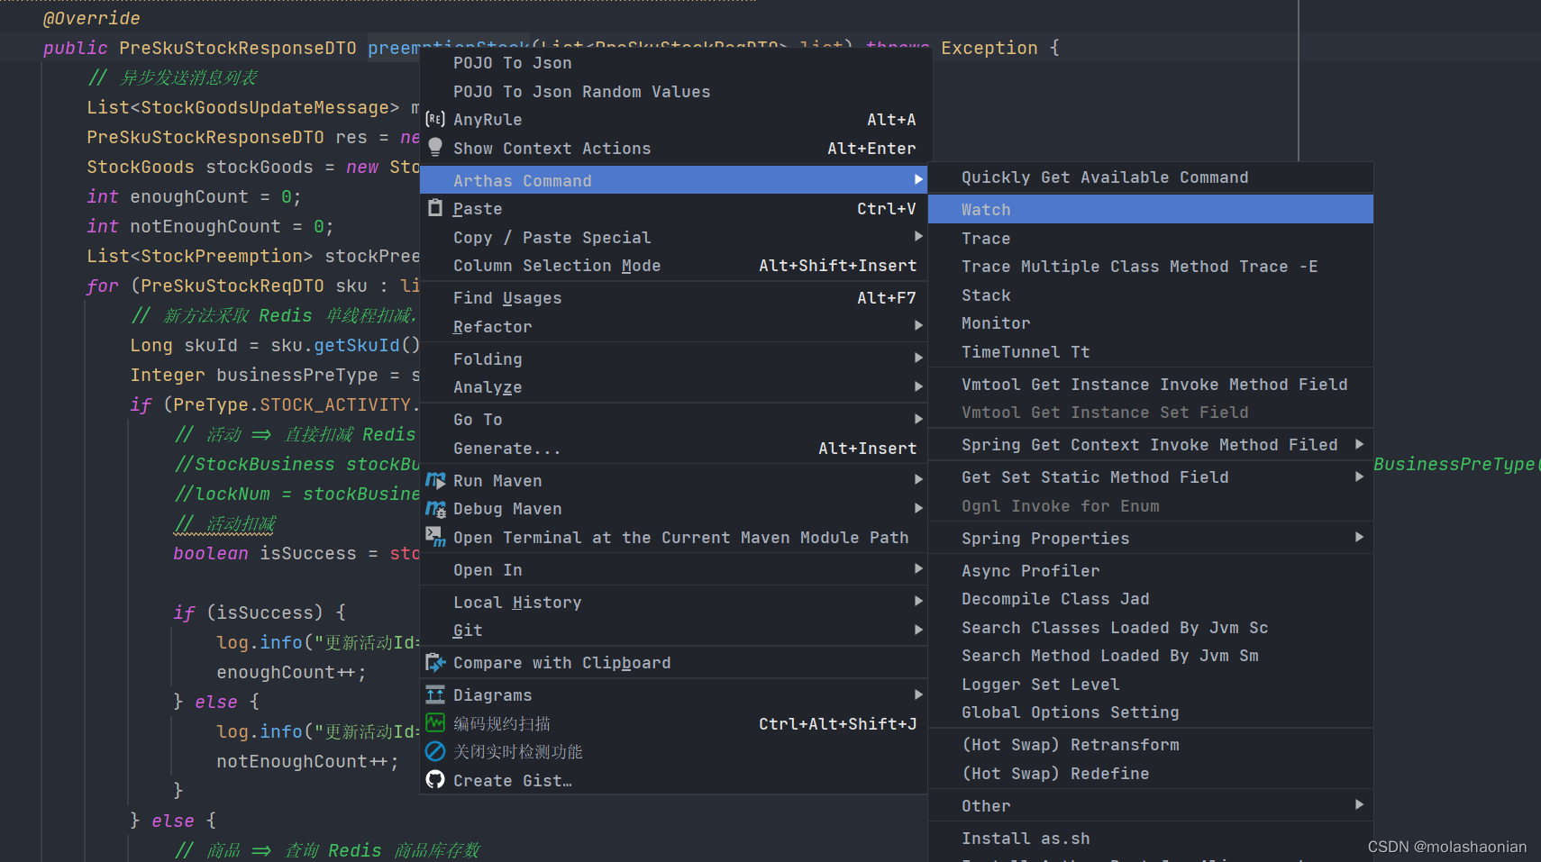The height and width of the screenshot is (862, 1541).
Task: Expand the Refactor submenu arrow
Action: (x=918, y=326)
